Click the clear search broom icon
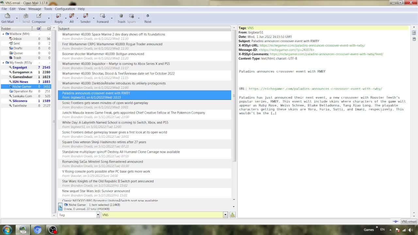Image resolution: width=418 pixels, height=235 pixels. coord(233,215)
